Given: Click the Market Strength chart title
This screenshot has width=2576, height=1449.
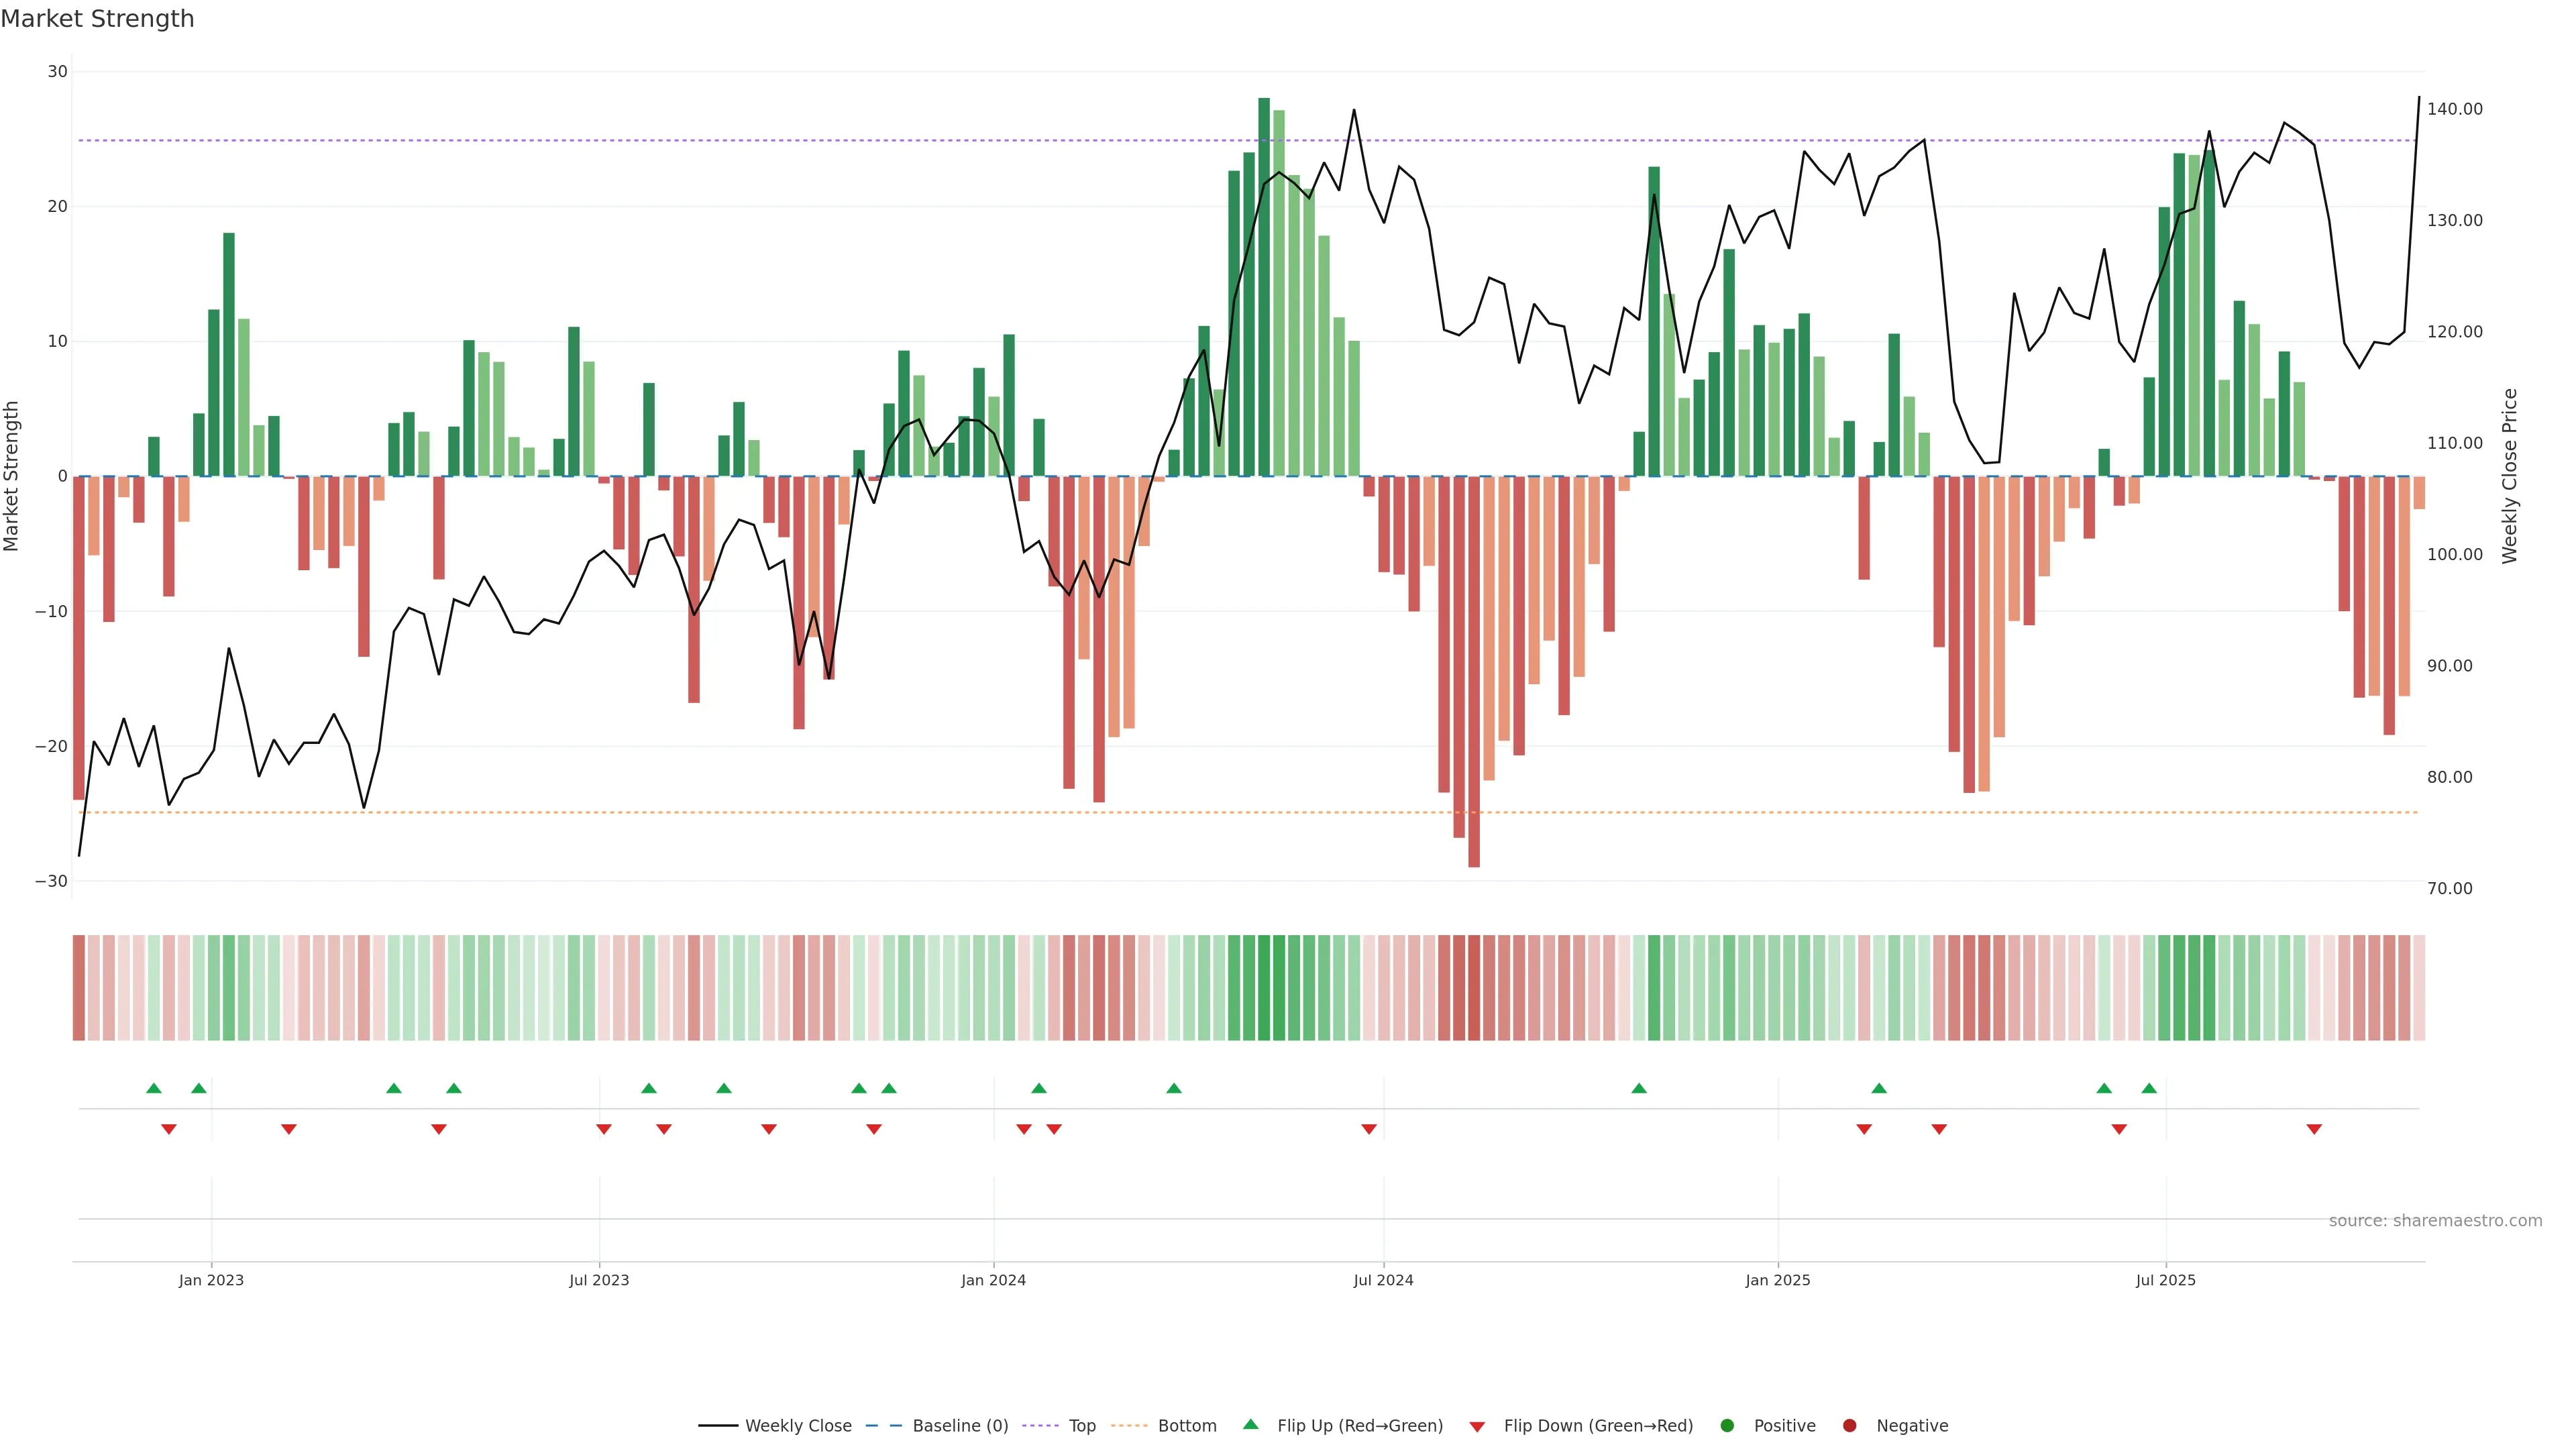Looking at the screenshot, I should 98,19.
